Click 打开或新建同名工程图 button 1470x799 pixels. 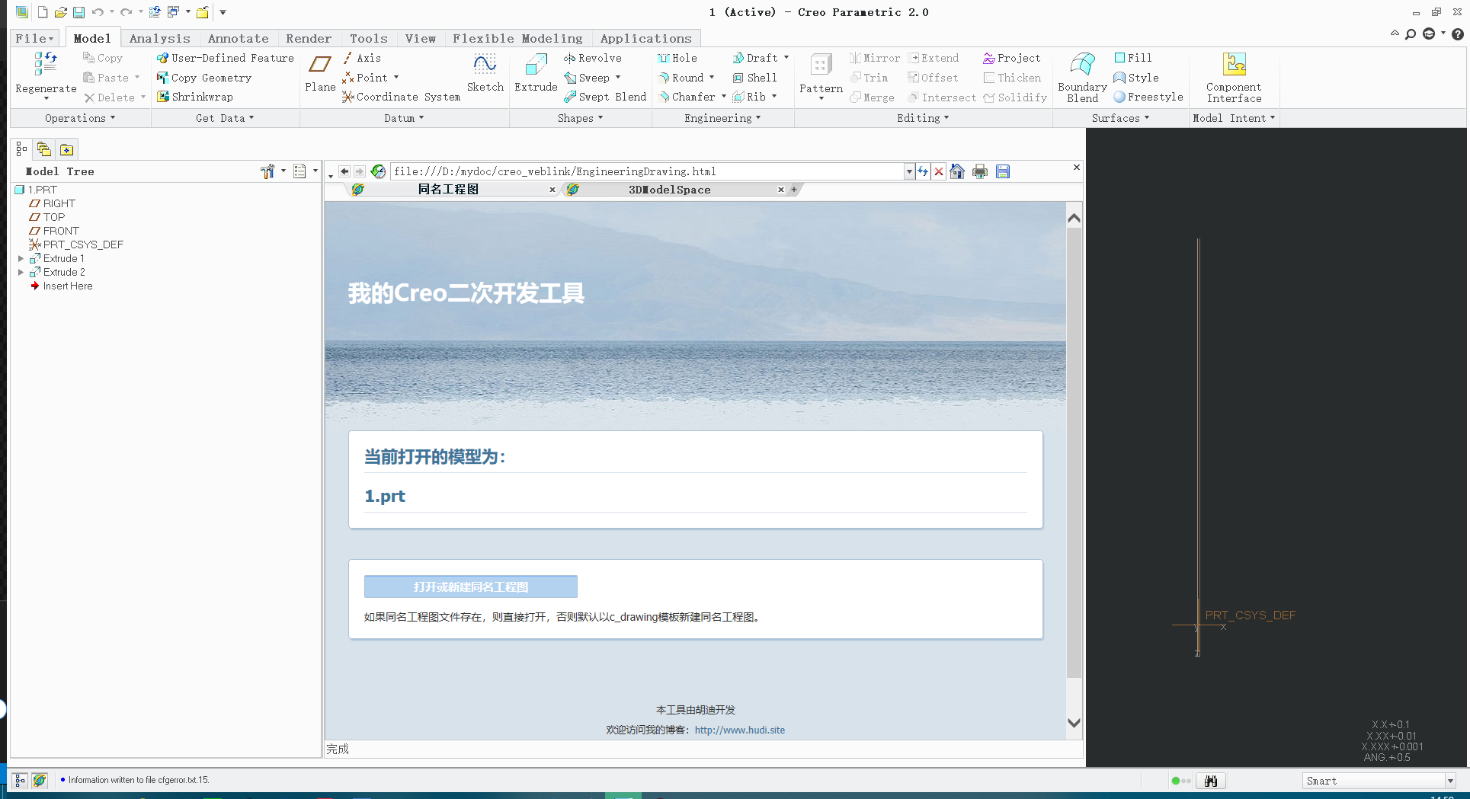pos(471,586)
